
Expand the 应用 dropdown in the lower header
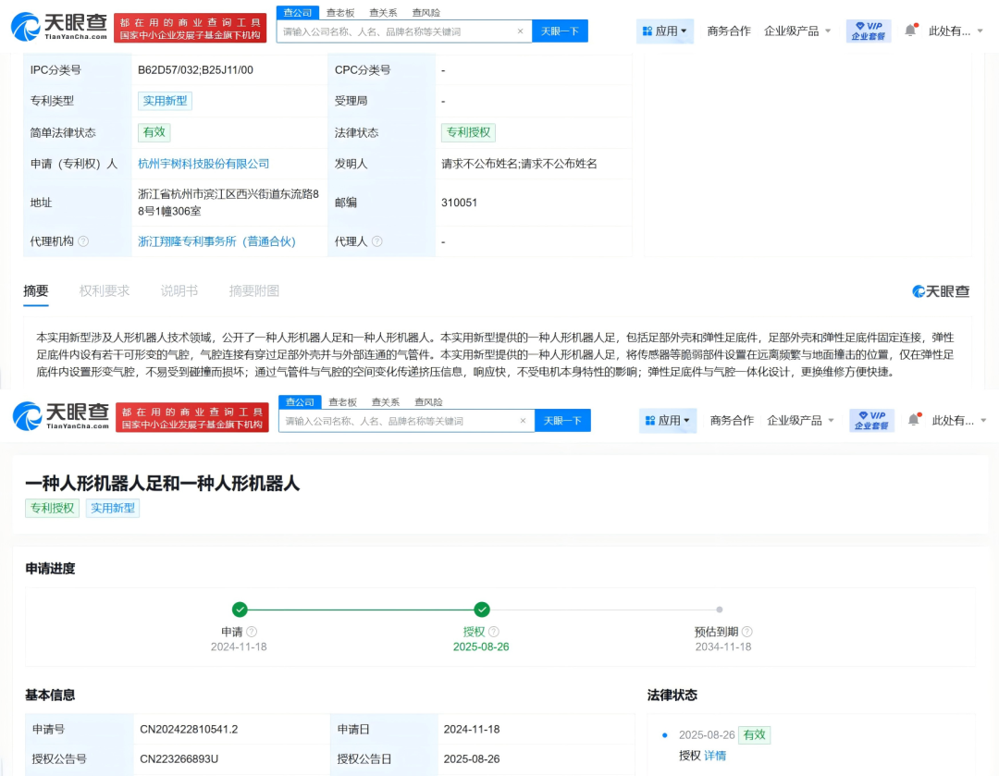[667, 420]
